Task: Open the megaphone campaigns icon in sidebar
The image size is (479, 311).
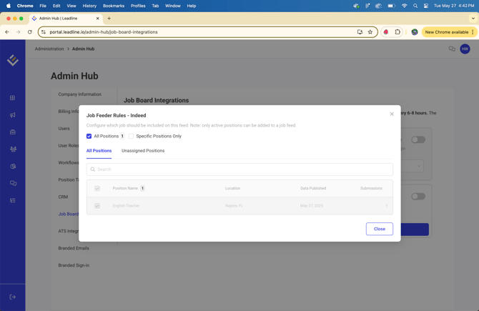Action: tap(13, 115)
